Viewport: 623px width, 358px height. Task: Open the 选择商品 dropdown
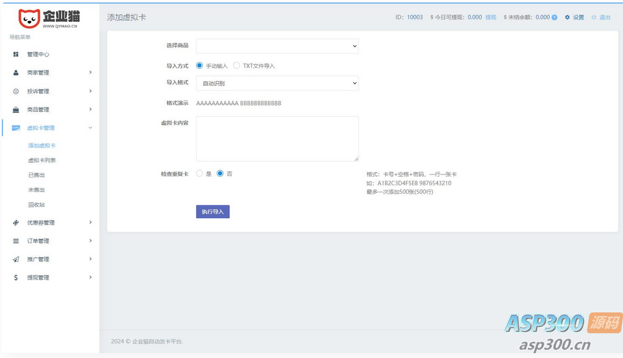(x=277, y=46)
